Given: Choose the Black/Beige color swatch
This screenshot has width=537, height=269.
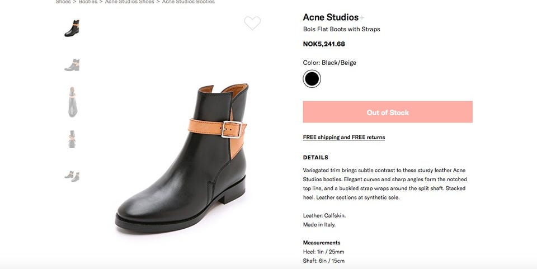Looking at the screenshot, I should pyautogui.click(x=312, y=79).
